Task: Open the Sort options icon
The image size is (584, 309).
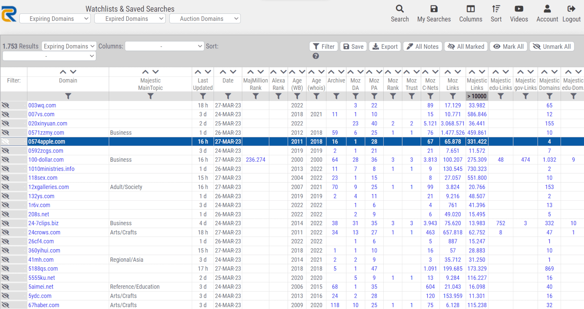Action: pyautogui.click(x=496, y=9)
